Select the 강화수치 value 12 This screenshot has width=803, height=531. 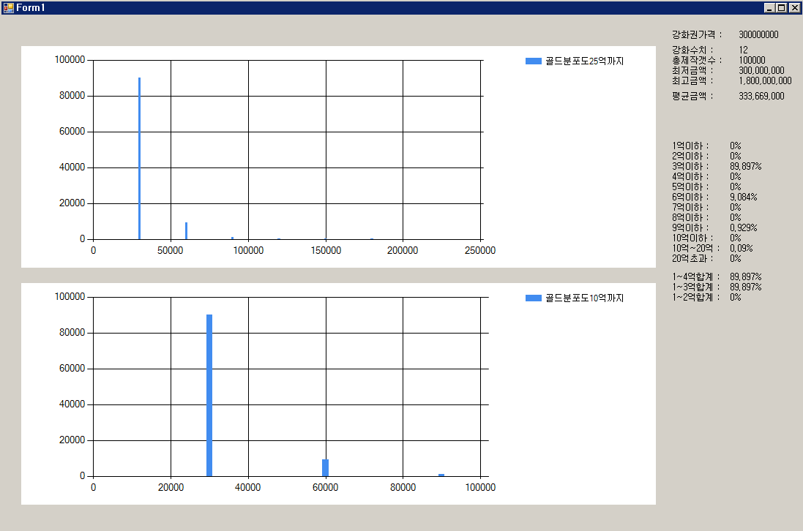[743, 50]
